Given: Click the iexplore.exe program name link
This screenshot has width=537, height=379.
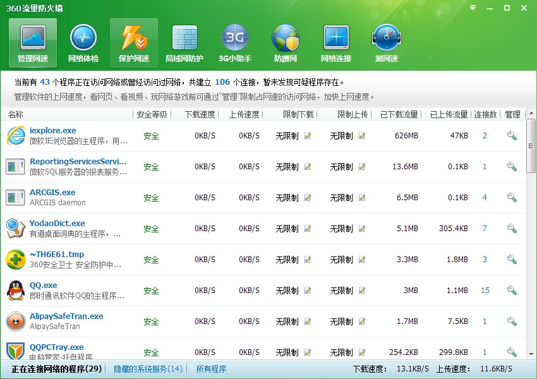Looking at the screenshot, I should pyautogui.click(x=52, y=131).
